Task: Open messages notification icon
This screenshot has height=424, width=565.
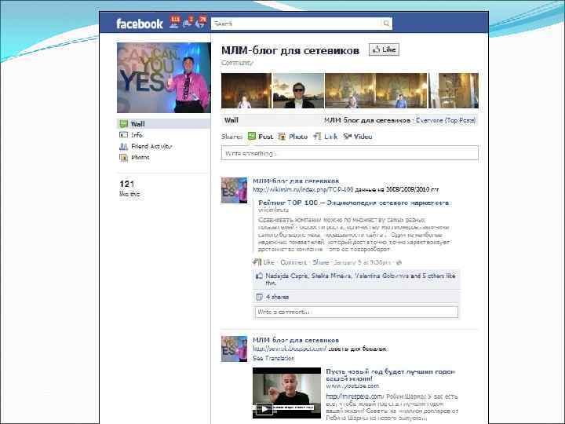Action: [x=188, y=22]
